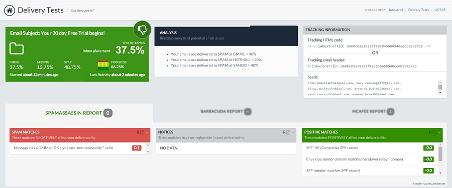
Task: Click the document icon in the Spam Matches header
Action: tap(143, 132)
